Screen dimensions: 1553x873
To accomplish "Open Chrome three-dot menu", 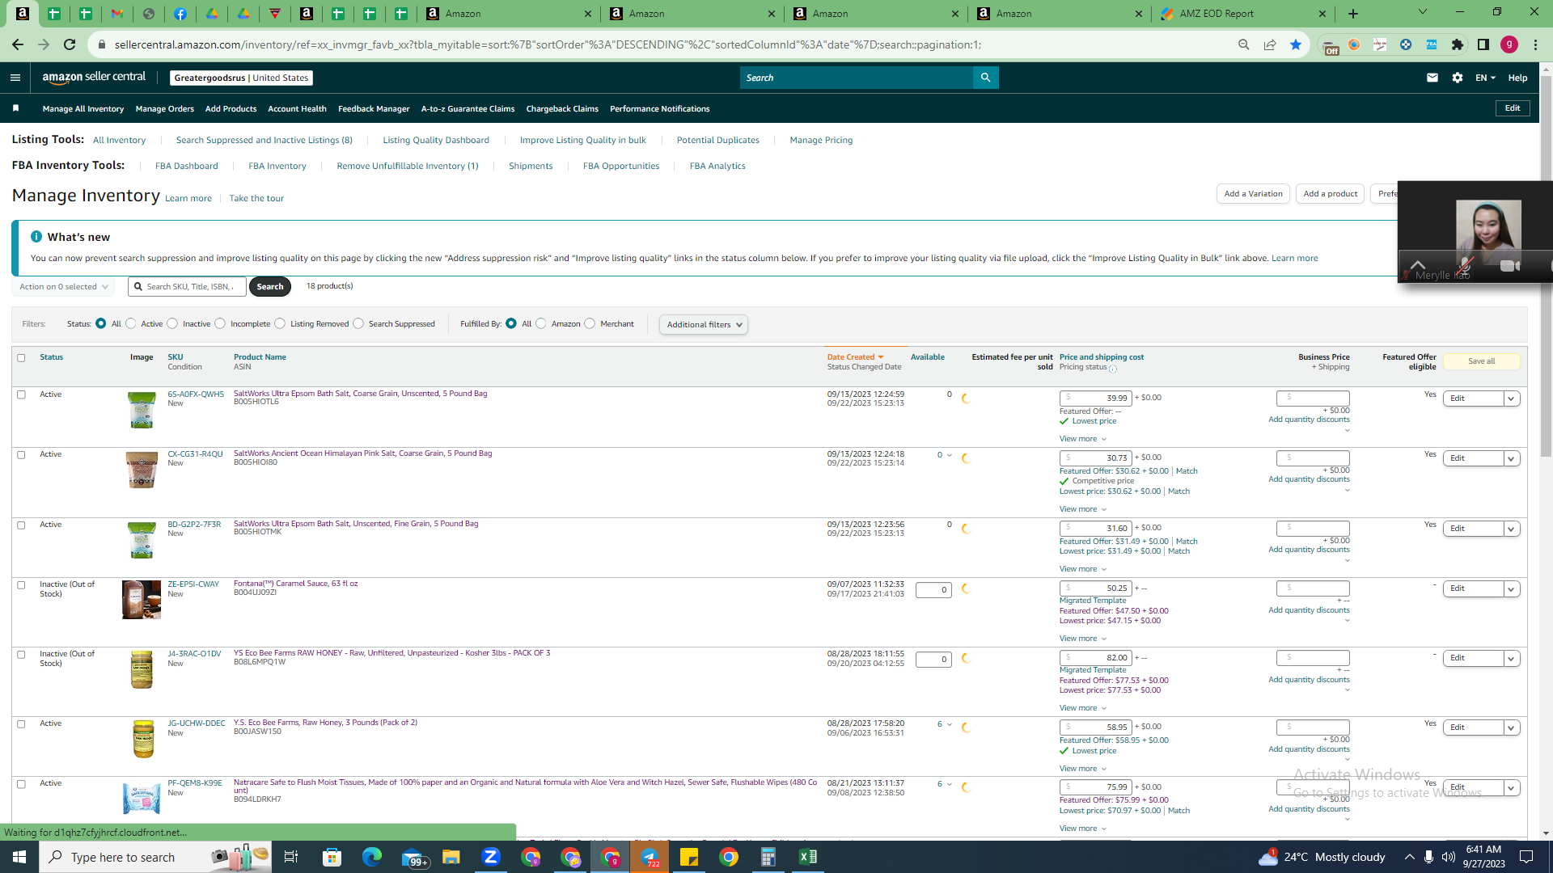I will pyautogui.click(x=1535, y=44).
